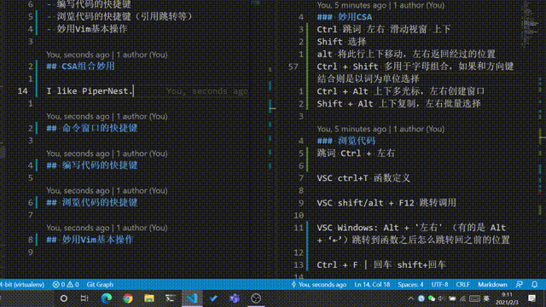Click CodeLens above '## CSA组合妙用'

pyautogui.click(x=107, y=55)
